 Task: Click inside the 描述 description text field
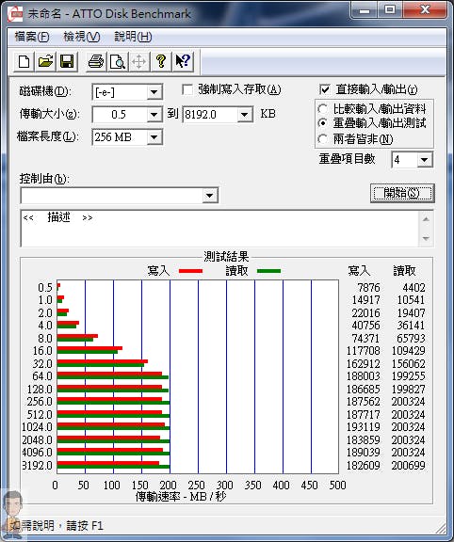point(219,228)
